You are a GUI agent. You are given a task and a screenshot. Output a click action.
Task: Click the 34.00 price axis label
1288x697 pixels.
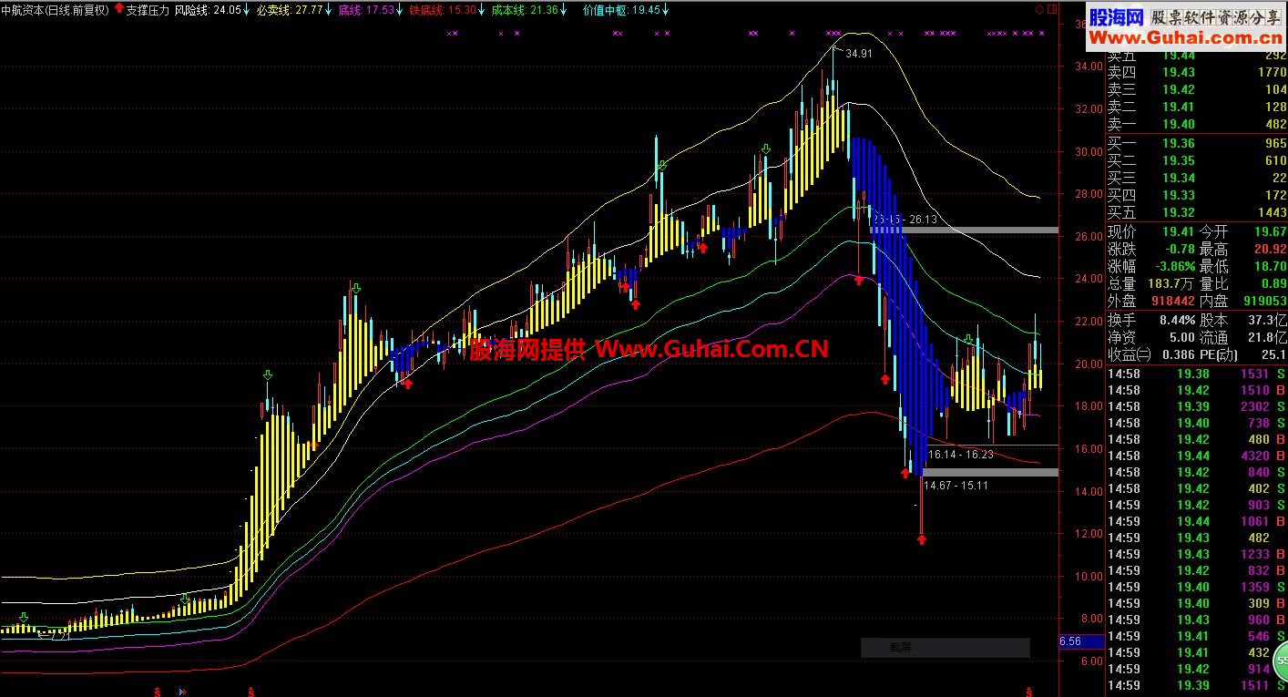(x=1089, y=67)
